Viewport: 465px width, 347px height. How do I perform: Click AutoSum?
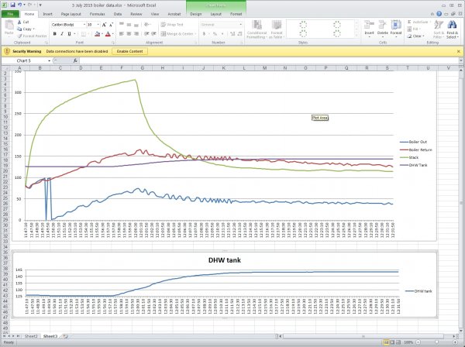(418, 22)
